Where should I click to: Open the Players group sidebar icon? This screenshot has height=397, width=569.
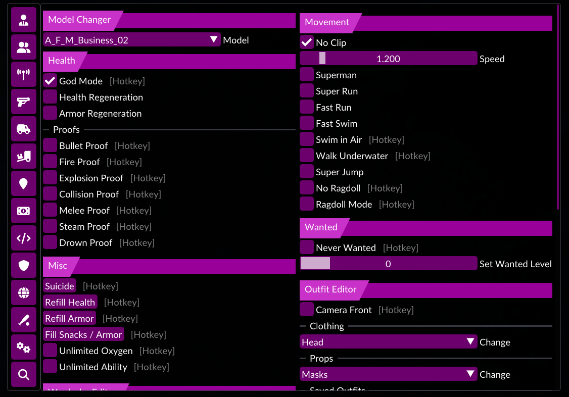pyautogui.click(x=24, y=47)
